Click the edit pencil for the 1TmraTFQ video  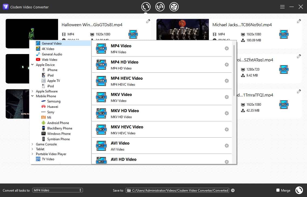299,91
